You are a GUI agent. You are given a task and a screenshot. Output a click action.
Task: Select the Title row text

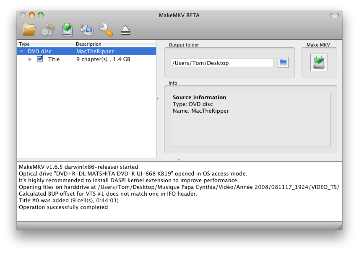tap(54, 59)
